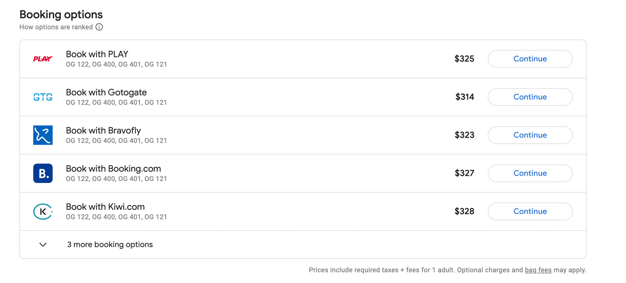Viewport: 626px width, 283px height.
Task: Click the $314 Gotogate price
Action: [465, 97]
